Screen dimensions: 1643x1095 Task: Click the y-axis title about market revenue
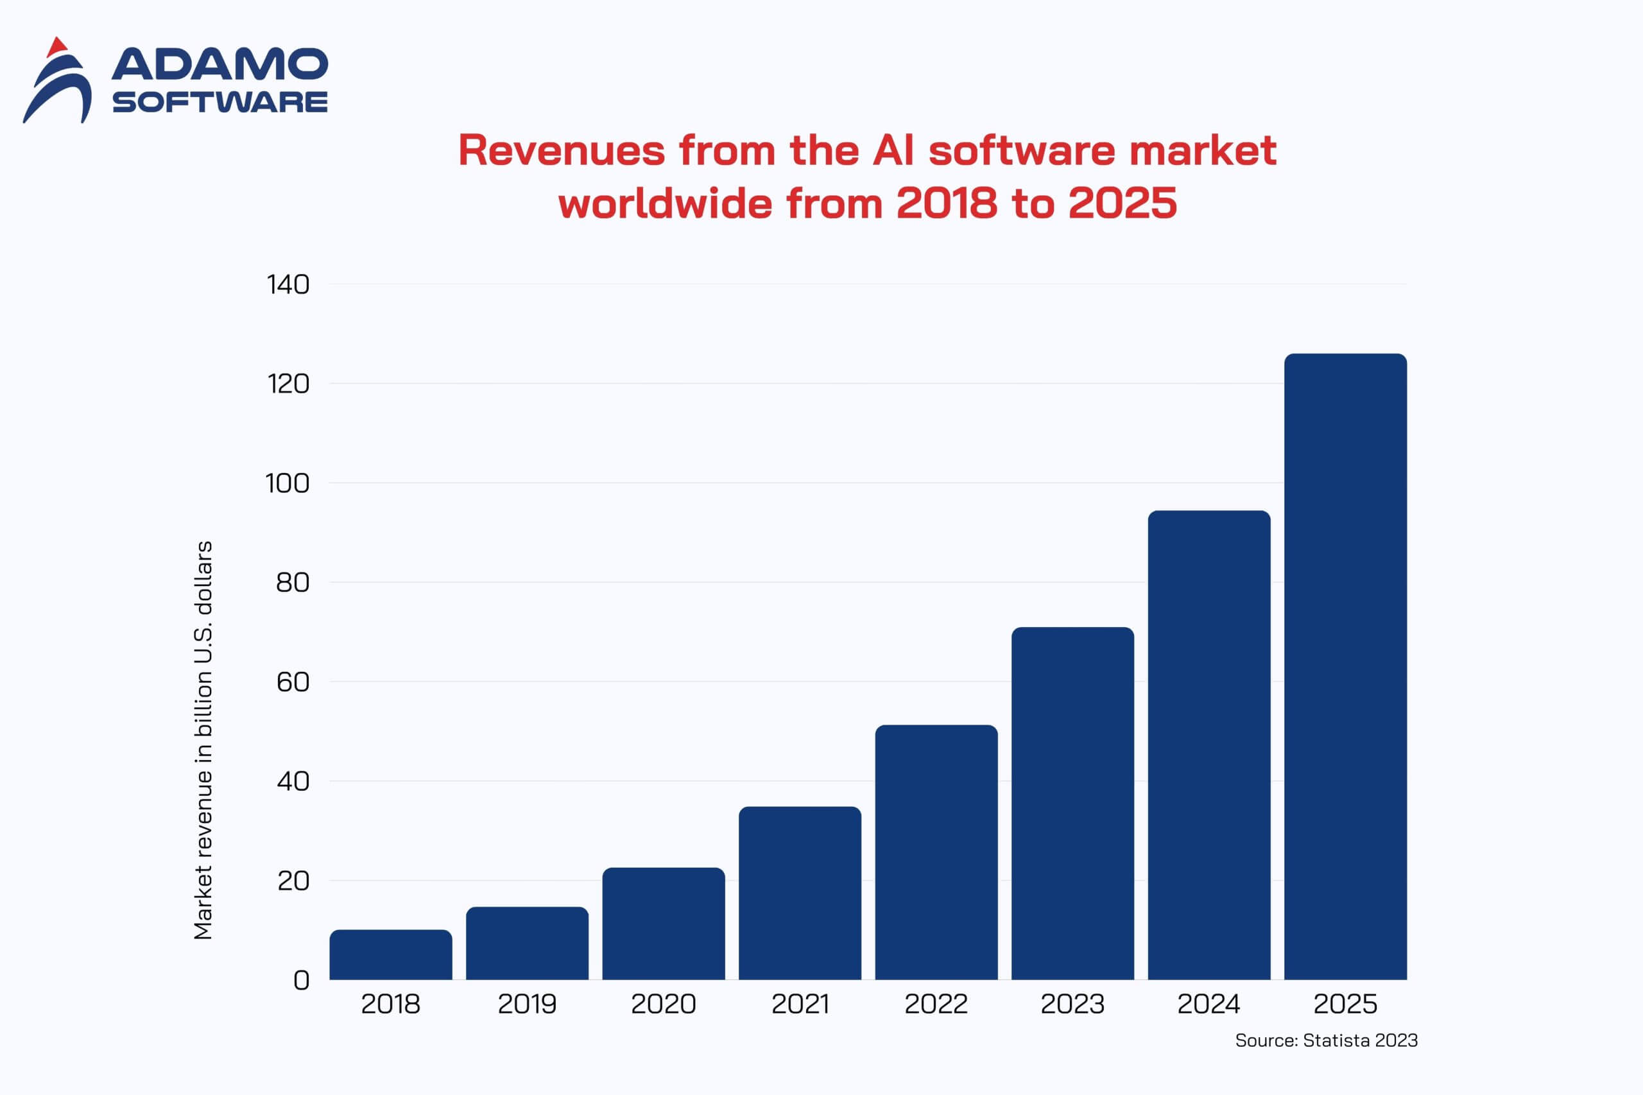pos(203,740)
